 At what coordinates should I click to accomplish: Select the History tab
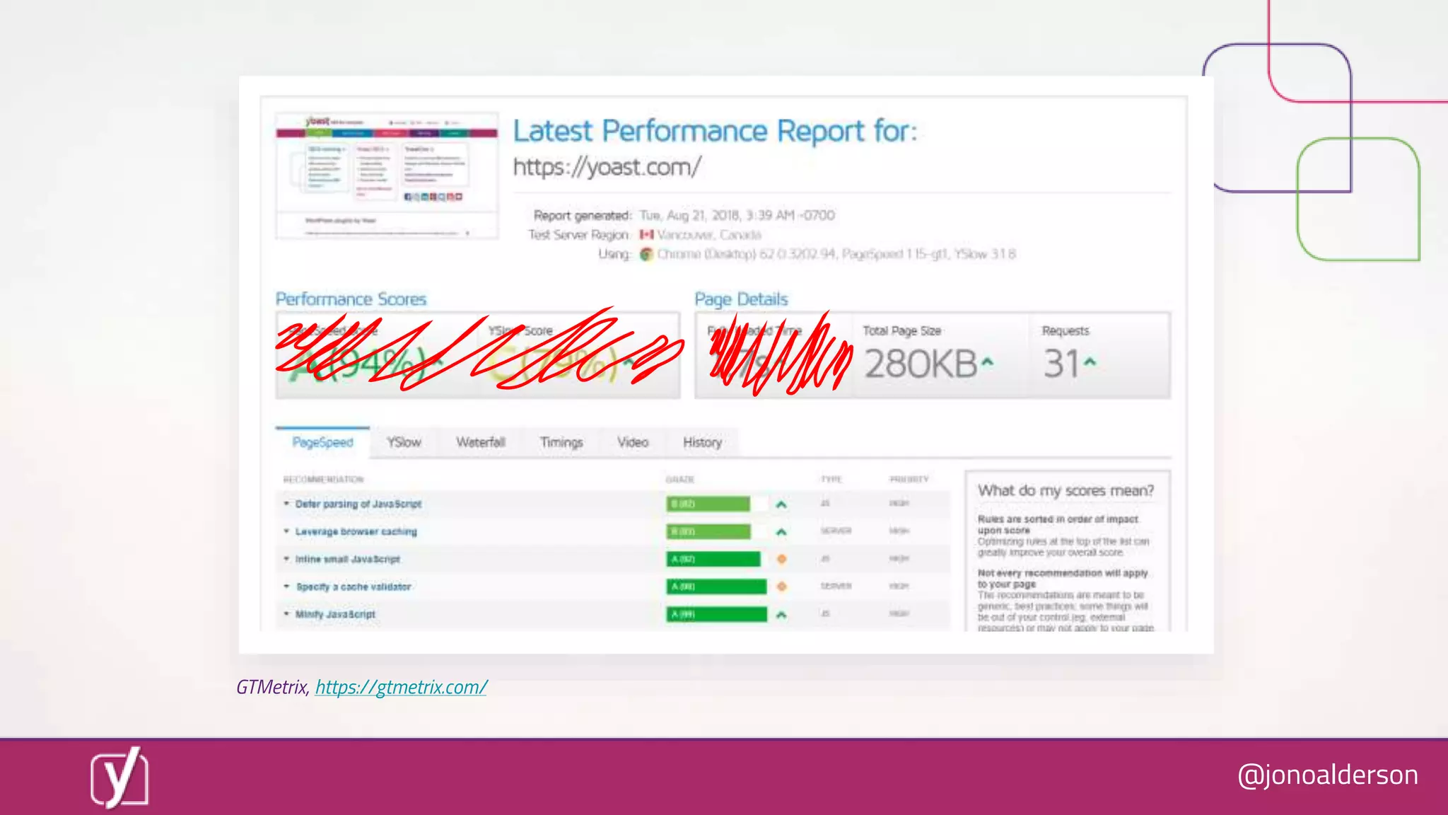point(702,442)
